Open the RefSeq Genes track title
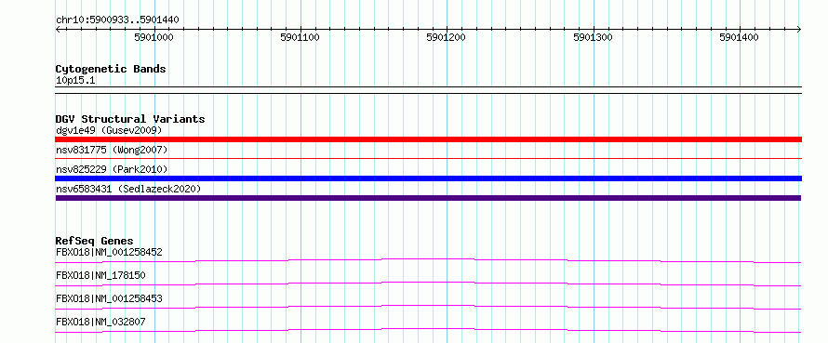Viewport: 828px width, 343px height. pos(95,241)
